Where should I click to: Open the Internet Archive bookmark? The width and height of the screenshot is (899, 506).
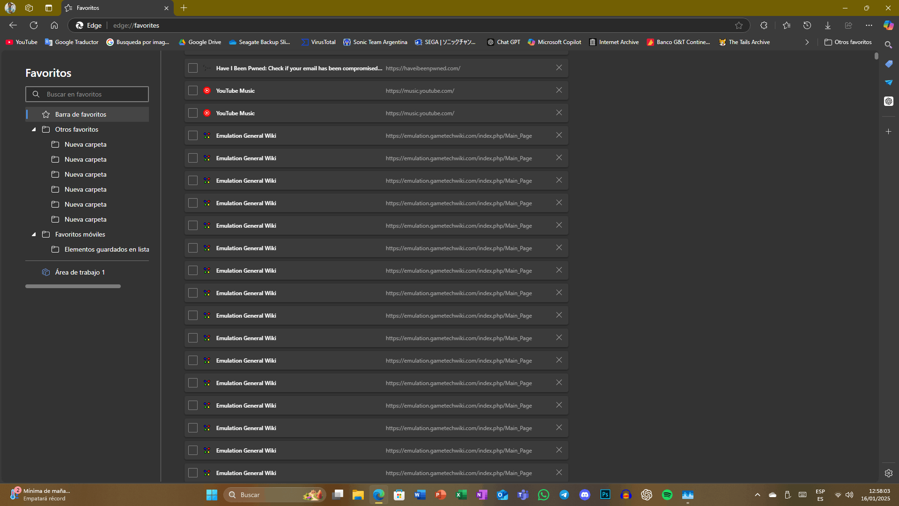[x=614, y=42]
